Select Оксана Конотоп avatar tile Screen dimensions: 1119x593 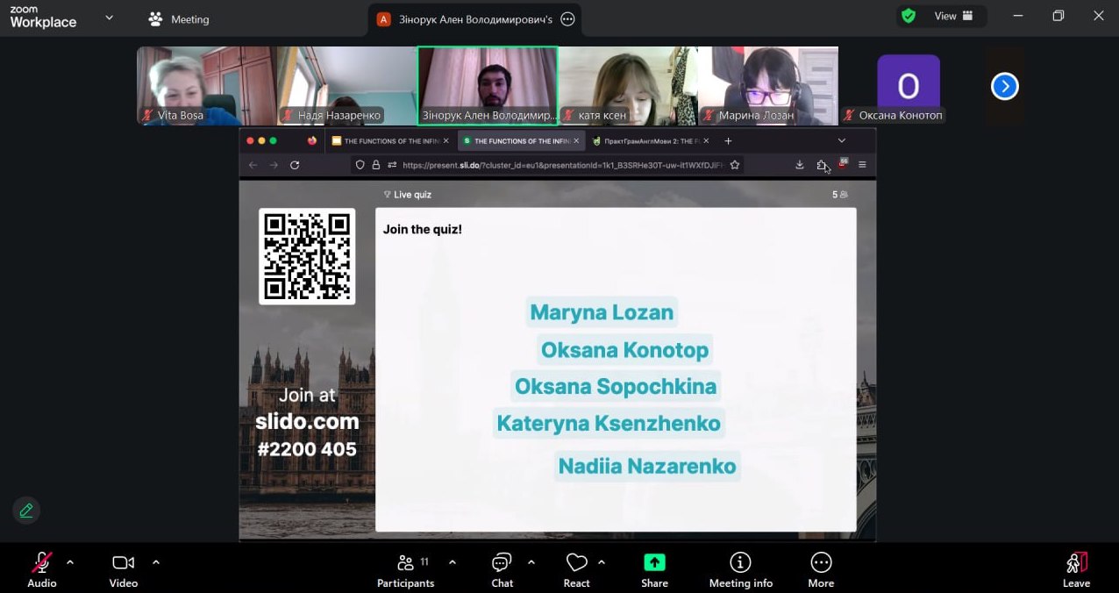pyautogui.click(x=909, y=86)
